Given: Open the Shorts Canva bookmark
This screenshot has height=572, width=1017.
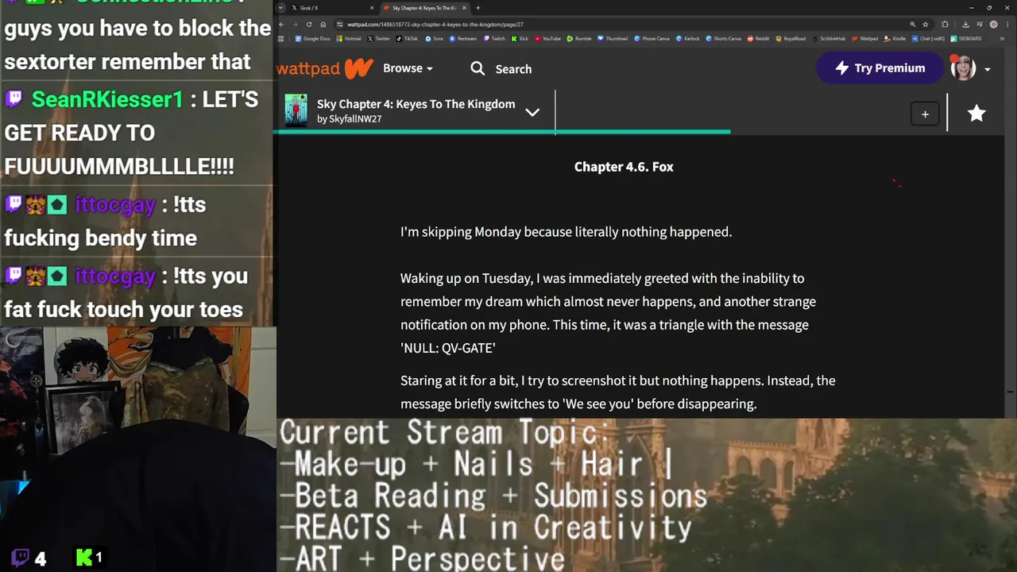Looking at the screenshot, I should click(x=723, y=39).
